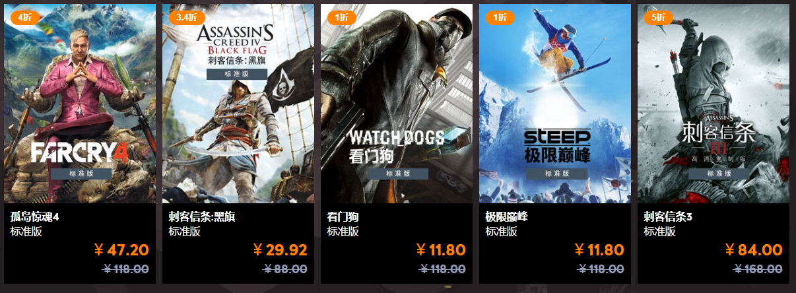Click the 1折 badge on Watch Dogs
Viewport: 796px width, 293px height.
(x=342, y=17)
